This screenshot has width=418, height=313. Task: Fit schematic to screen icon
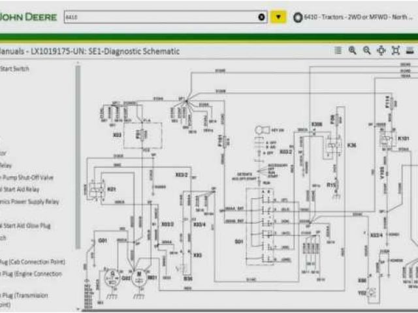pos(395,50)
